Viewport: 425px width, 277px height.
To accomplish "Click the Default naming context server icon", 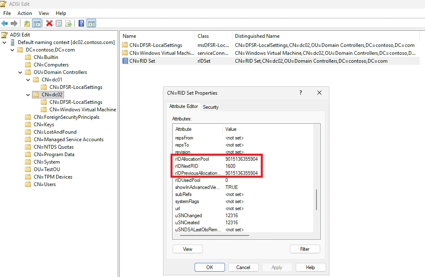I will (12, 42).
